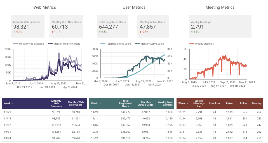Click the green up arrow under Total Registered Users scorecard
This screenshot has width=268, height=143.
(100, 32)
